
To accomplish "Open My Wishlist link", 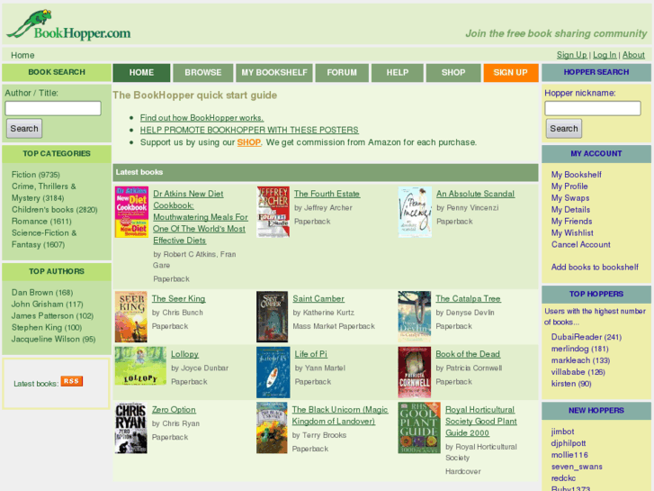I will [x=572, y=233].
